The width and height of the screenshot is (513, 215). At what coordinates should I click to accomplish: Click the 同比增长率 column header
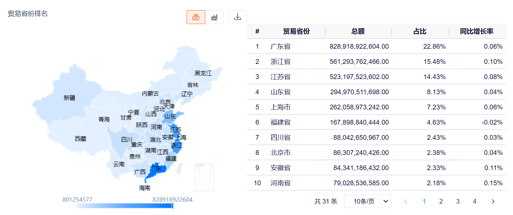pos(477,31)
